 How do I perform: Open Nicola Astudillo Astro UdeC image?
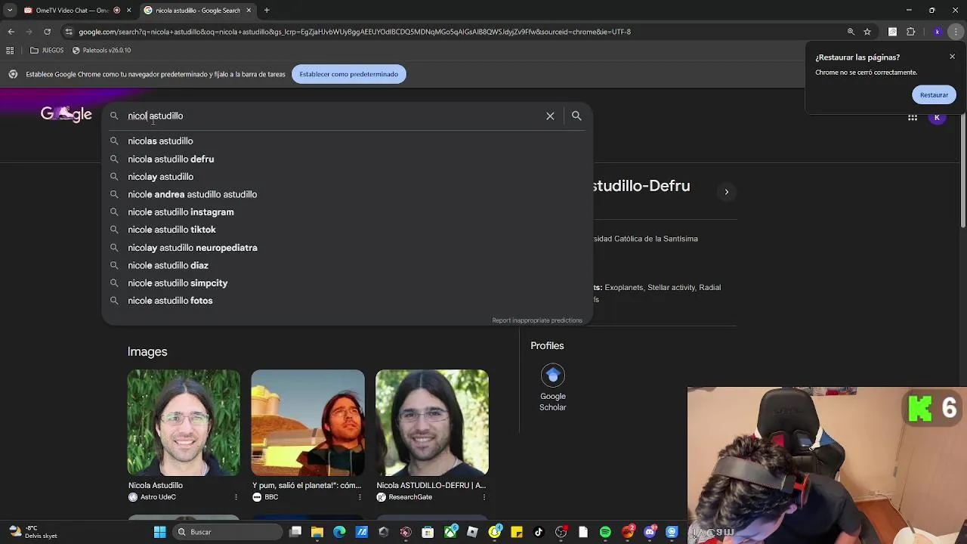tap(184, 422)
